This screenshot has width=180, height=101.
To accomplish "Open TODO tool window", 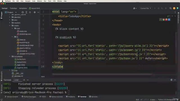I will 42,97.
